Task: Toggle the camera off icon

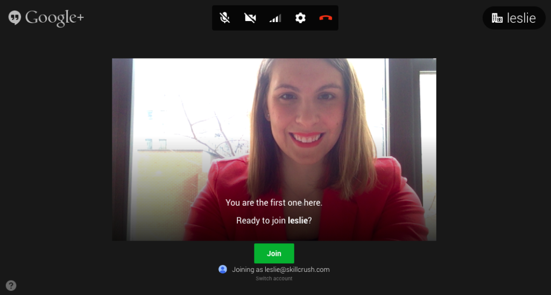Action: [x=250, y=18]
